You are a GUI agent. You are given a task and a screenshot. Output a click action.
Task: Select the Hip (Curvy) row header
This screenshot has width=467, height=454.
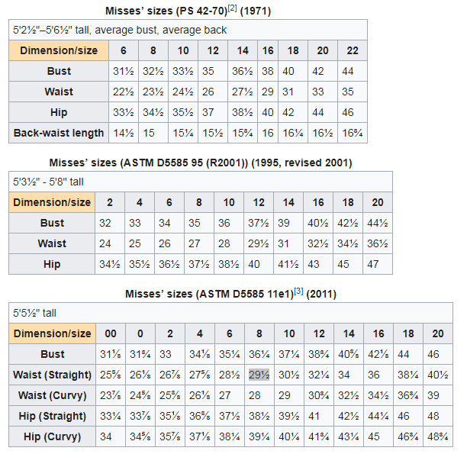52,436
